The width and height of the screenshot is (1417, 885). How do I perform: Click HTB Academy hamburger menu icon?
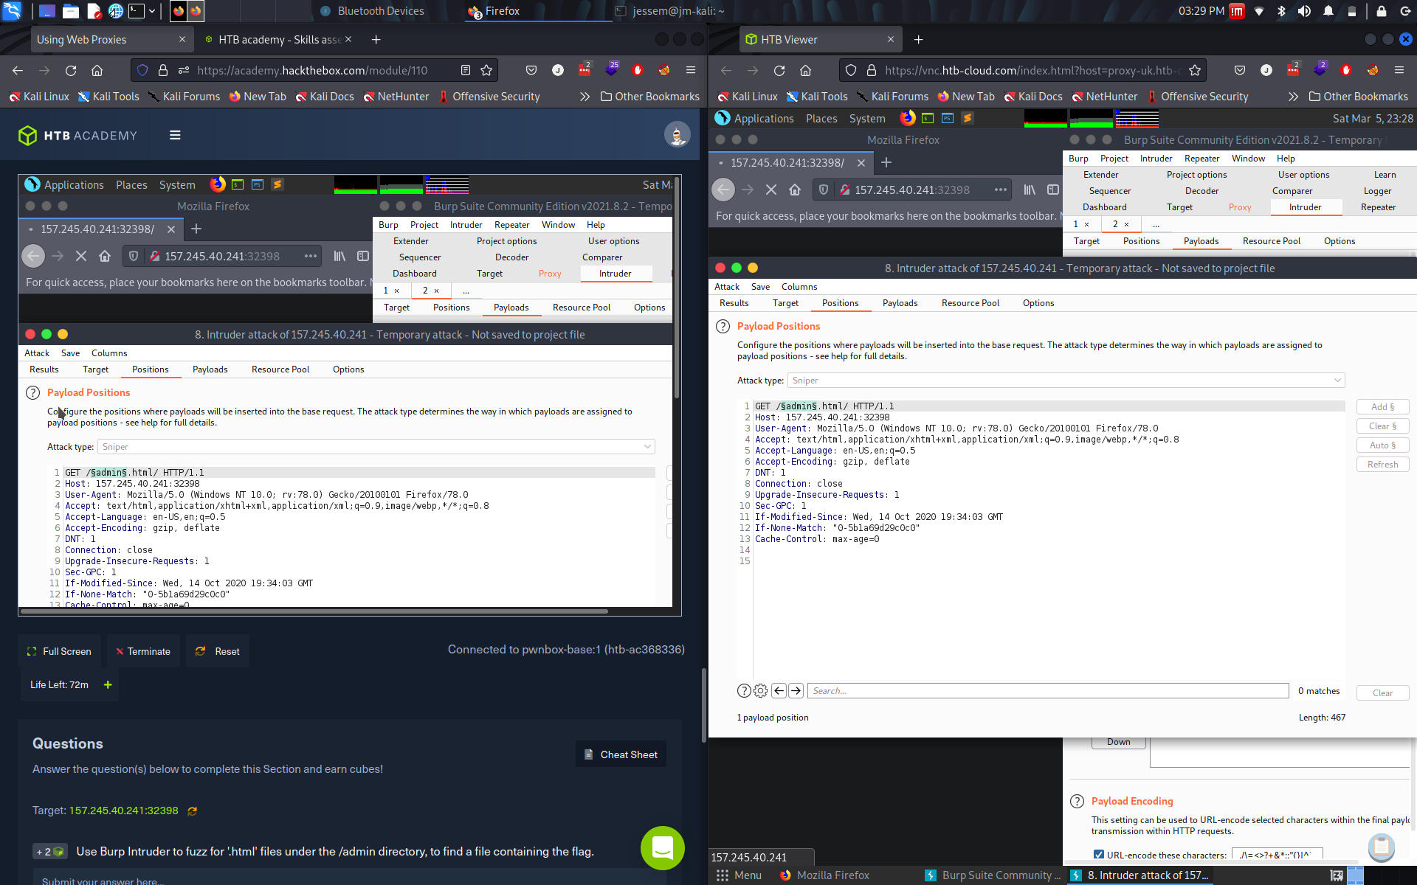click(175, 135)
